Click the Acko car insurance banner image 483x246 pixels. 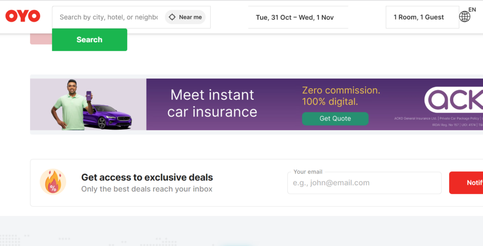pyautogui.click(x=257, y=104)
